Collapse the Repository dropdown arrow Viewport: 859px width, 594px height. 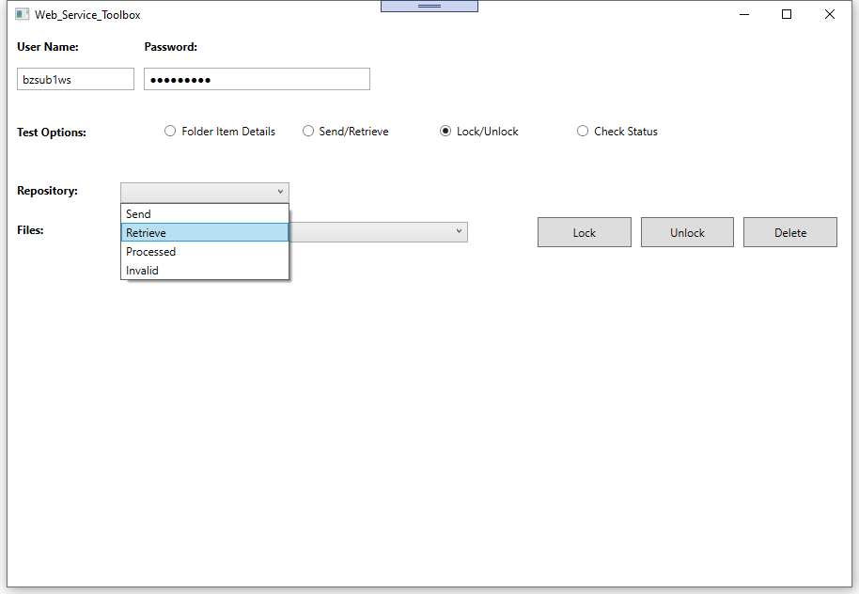(280, 192)
